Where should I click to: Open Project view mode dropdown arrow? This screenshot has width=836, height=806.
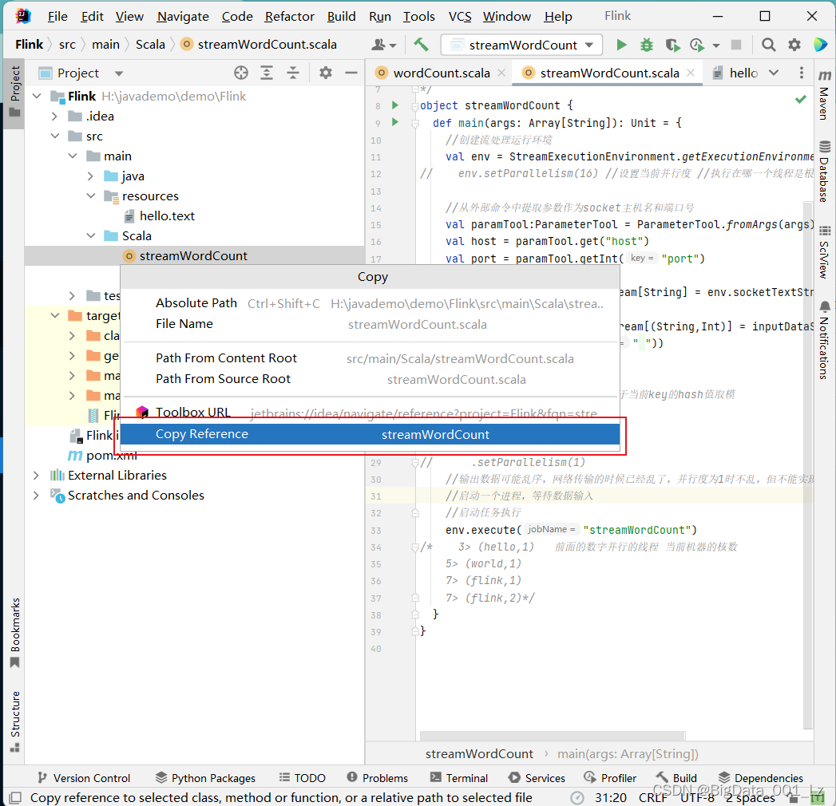[119, 73]
